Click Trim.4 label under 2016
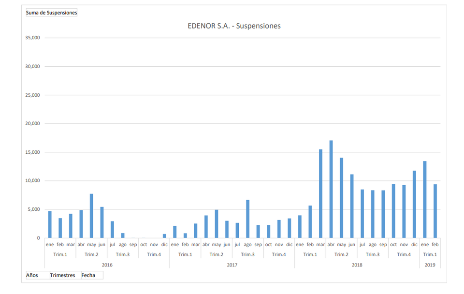The image size is (464, 294). coord(154,255)
